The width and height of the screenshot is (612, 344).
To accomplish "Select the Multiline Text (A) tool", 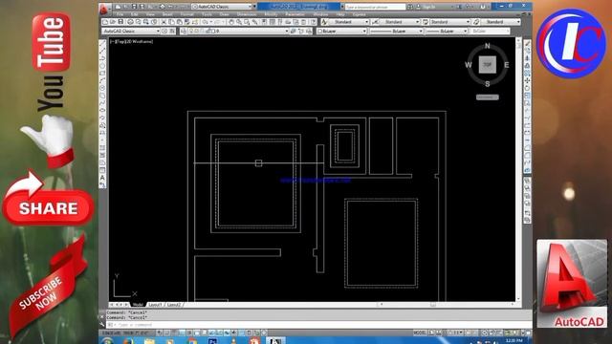I will pyautogui.click(x=102, y=178).
